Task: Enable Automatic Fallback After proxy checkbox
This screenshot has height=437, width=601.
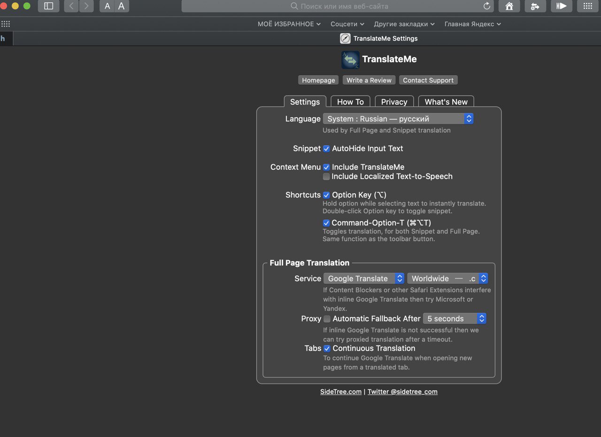Action: [x=327, y=319]
